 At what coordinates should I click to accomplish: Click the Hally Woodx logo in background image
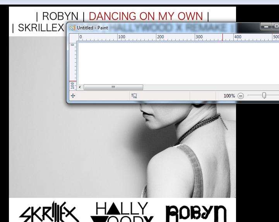[122, 212]
